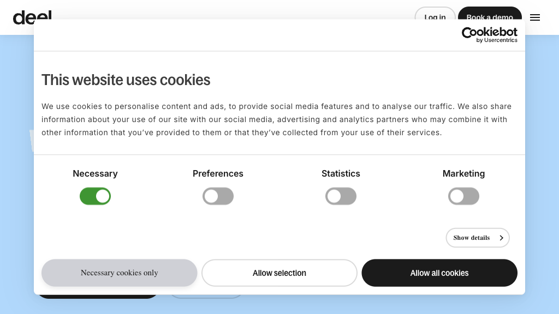The height and width of the screenshot is (314, 559).
Task: Expand the Show details text
Action: [471, 238]
